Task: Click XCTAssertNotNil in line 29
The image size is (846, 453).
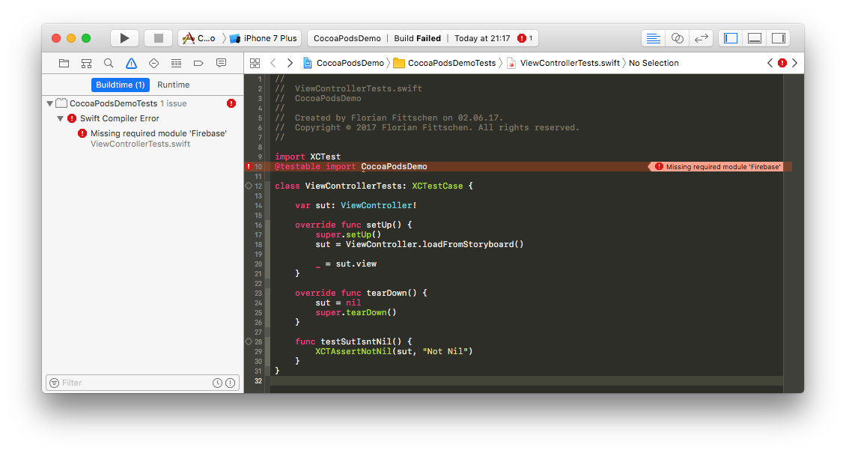Action: point(353,351)
